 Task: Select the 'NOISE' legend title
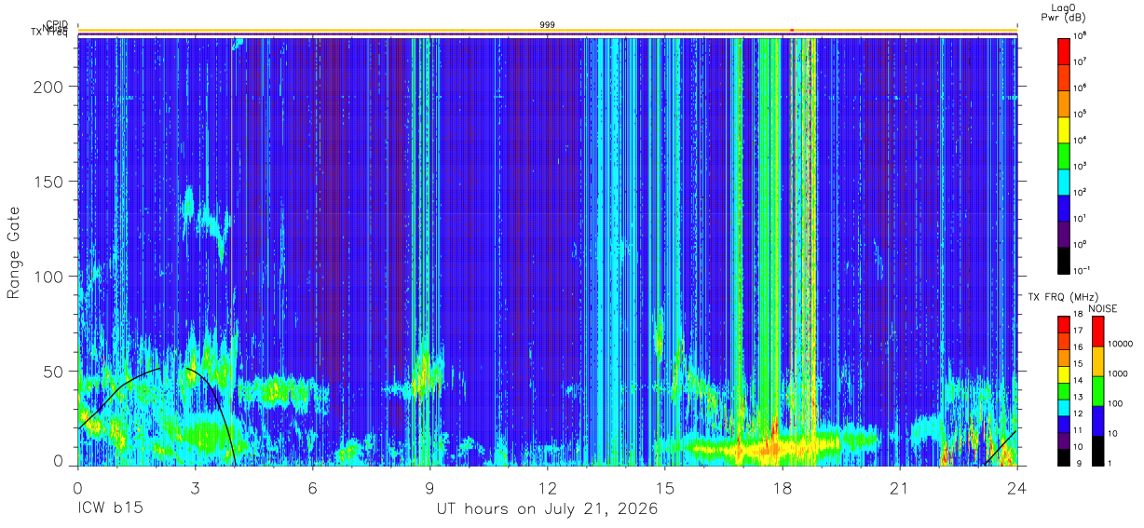[x=1102, y=307]
